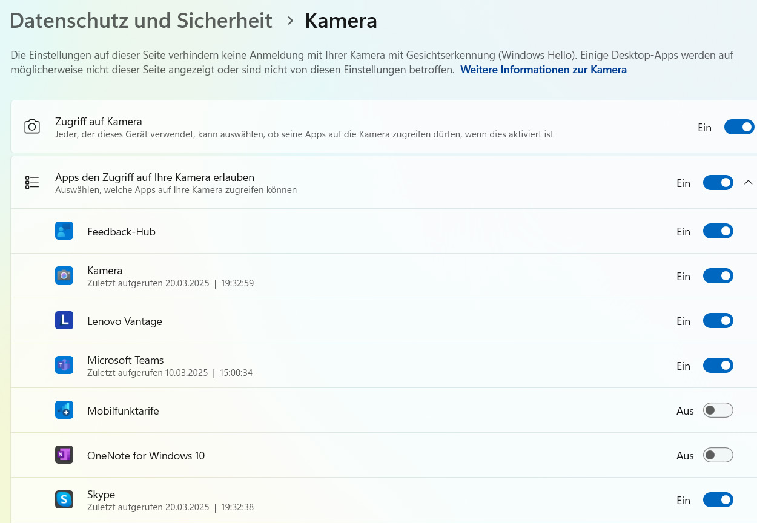Click the Microsoft Teams app name

pyautogui.click(x=125, y=360)
